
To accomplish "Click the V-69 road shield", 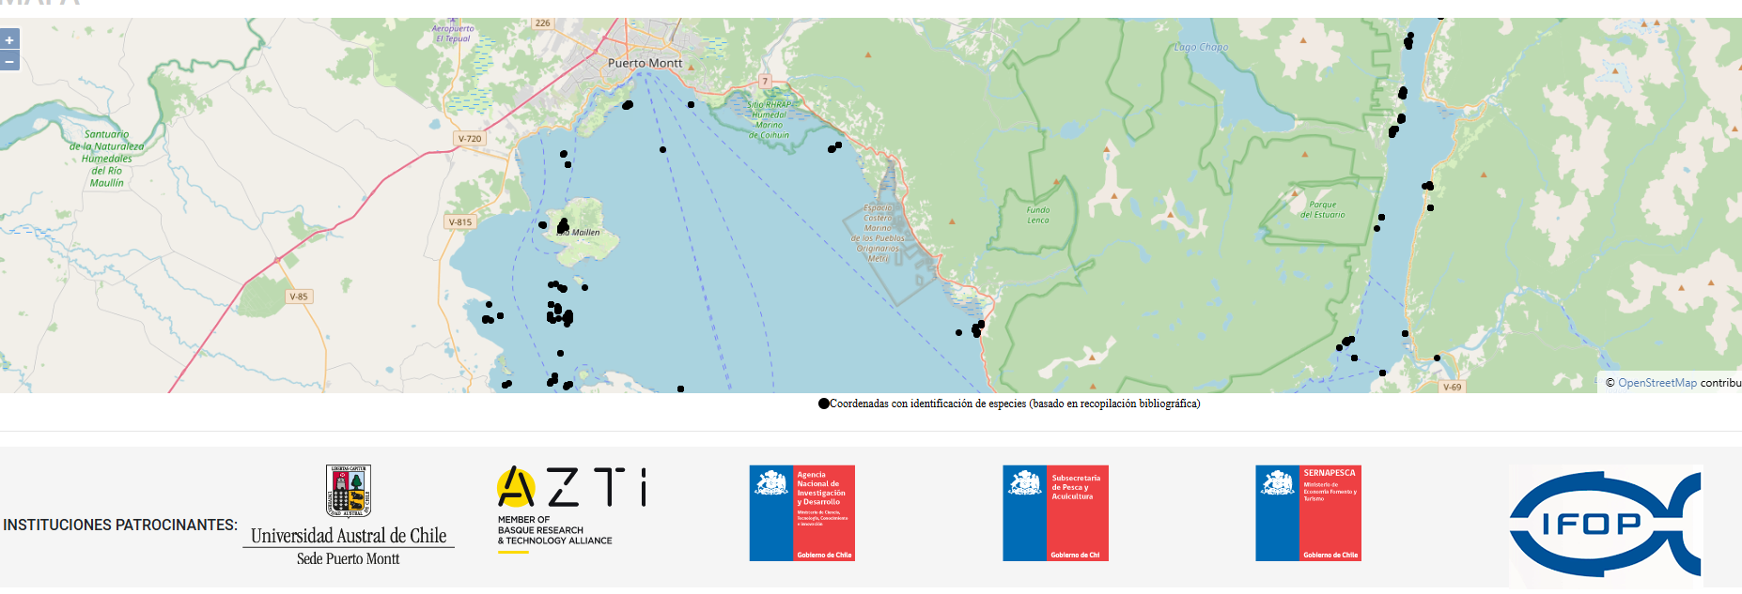I will tap(1452, 387).
